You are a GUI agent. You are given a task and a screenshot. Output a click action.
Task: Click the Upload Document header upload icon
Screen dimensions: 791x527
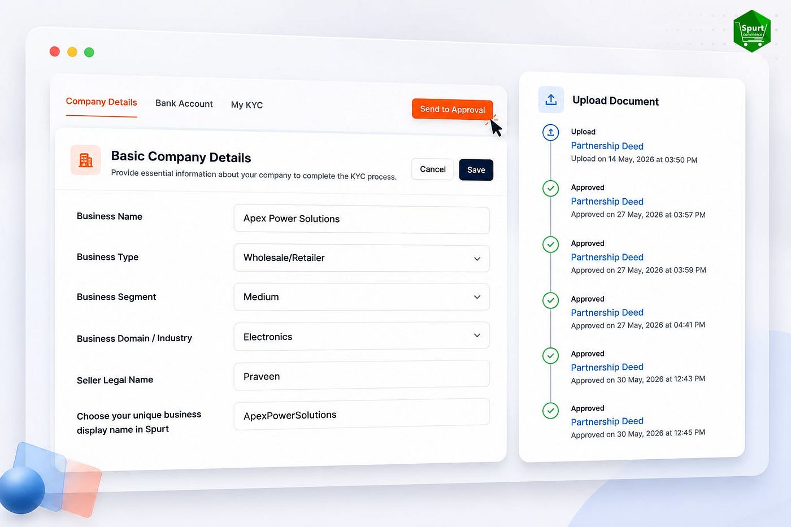pos(551,100)
